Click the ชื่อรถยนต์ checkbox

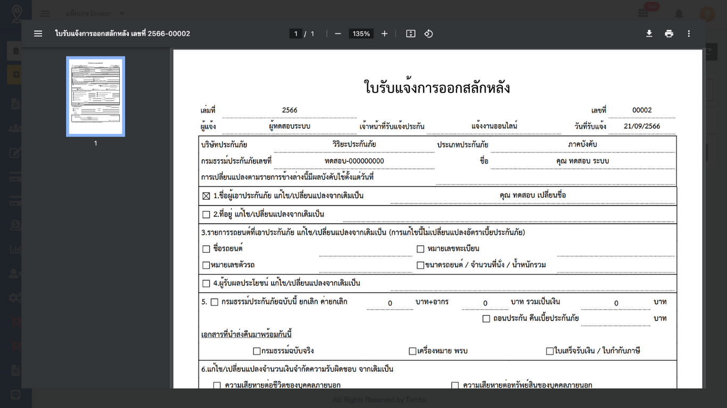tap(206, 249)
